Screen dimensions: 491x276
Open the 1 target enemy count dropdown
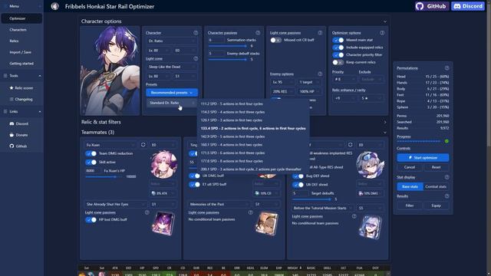point(309,82)
